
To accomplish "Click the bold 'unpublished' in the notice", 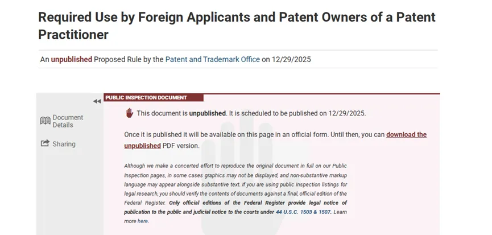I will [x=207, y=113].
